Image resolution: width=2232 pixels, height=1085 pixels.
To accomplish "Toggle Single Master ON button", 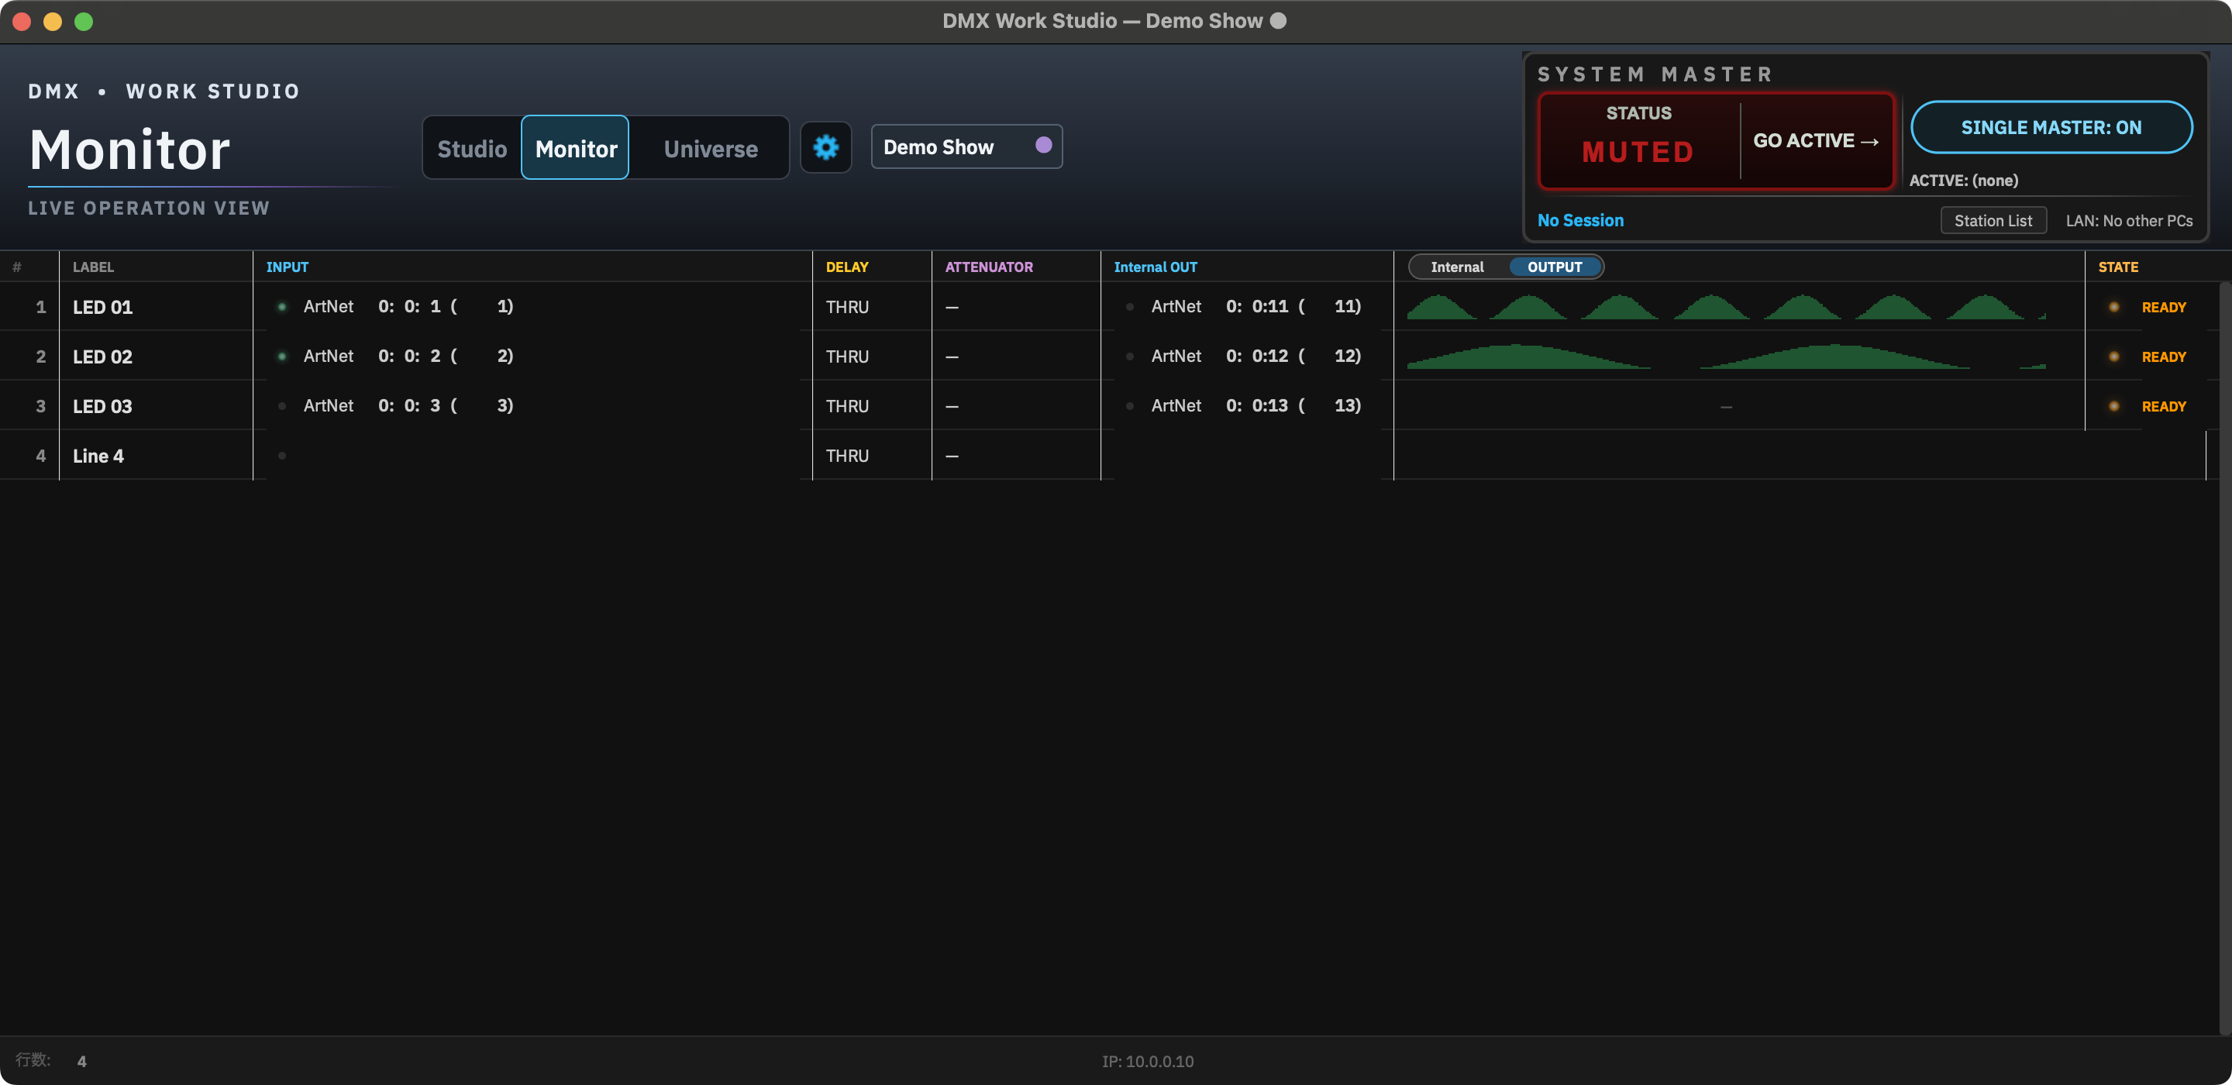I will point(2051,127).
